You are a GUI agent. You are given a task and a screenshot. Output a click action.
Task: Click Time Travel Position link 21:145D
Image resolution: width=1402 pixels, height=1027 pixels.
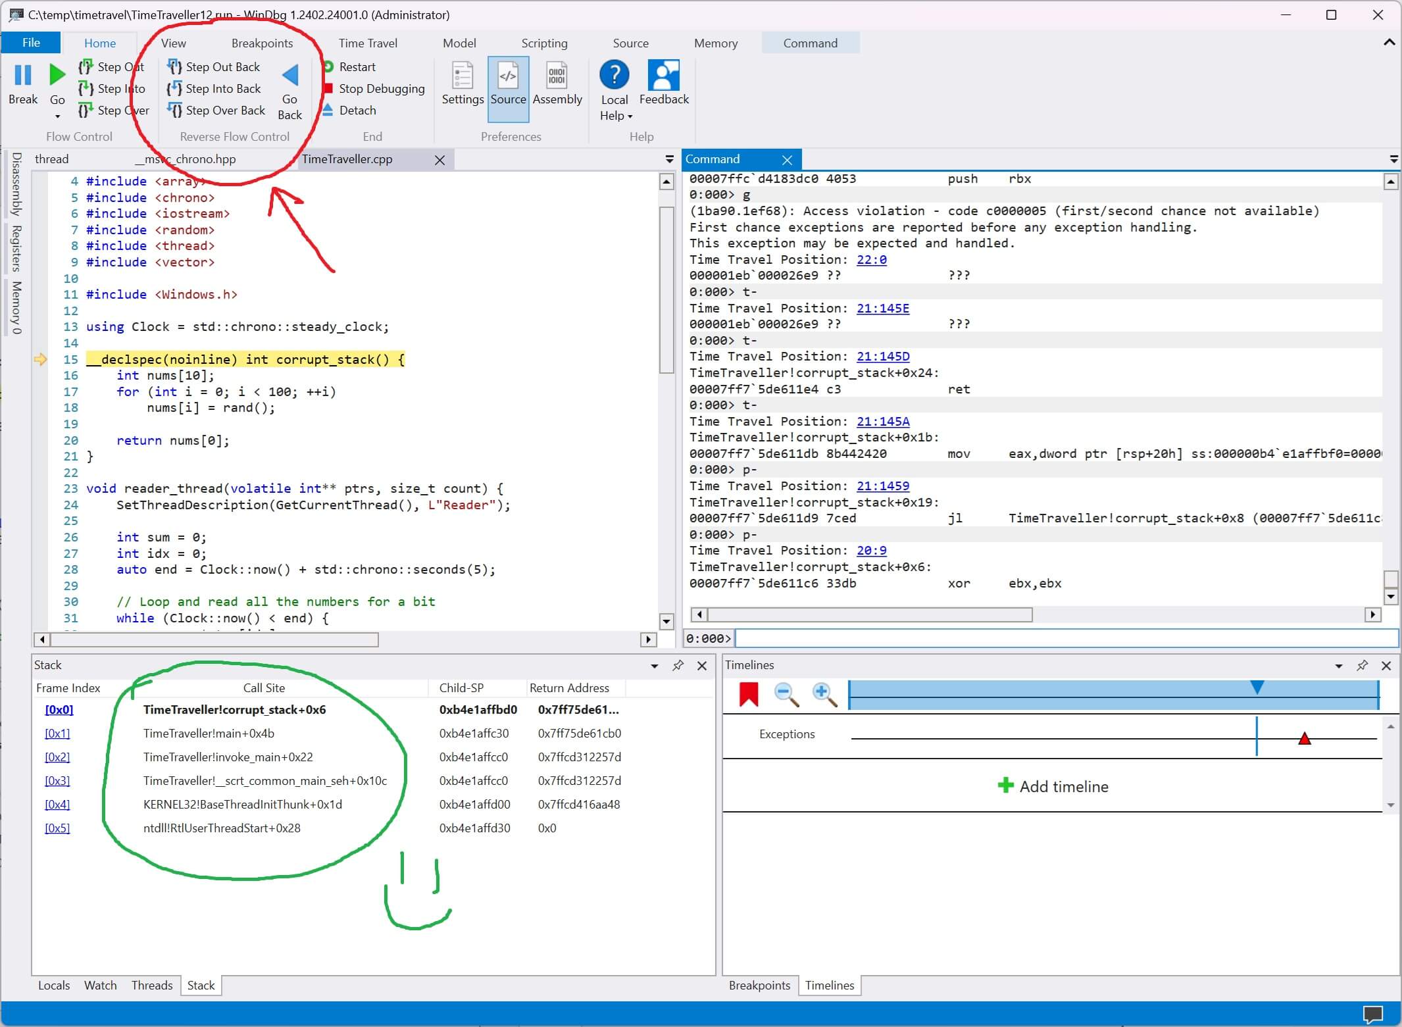pos(882,357)
